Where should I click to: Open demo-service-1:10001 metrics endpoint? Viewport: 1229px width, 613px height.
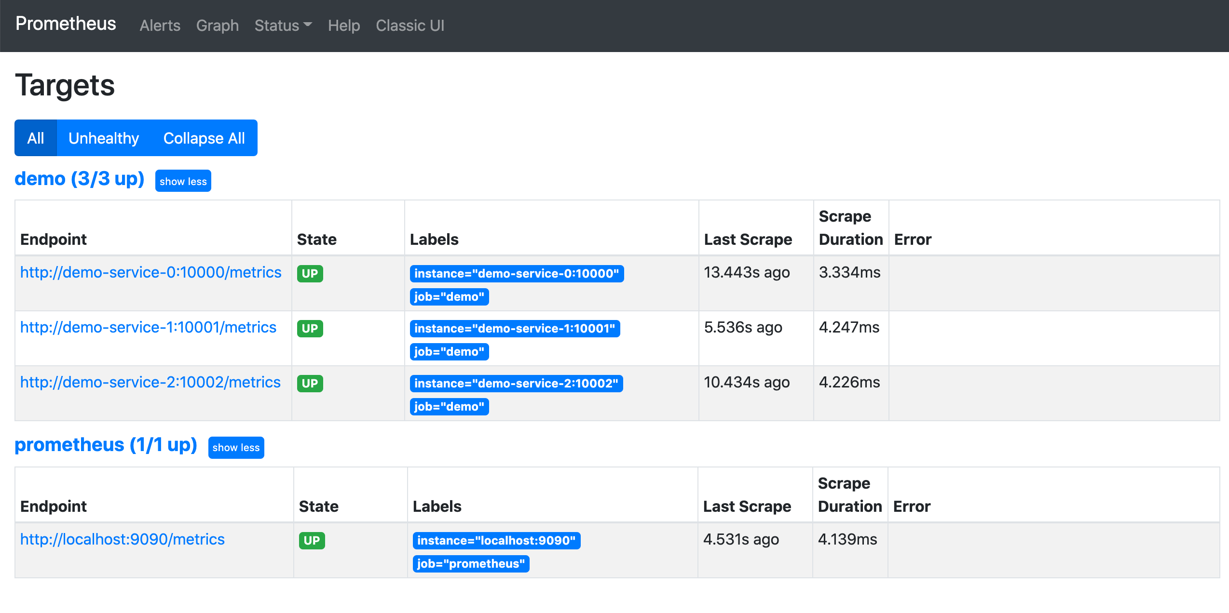[148, 327]
